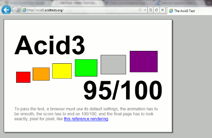Click the gray square
212x138 pixels.
tap(113, 64)
